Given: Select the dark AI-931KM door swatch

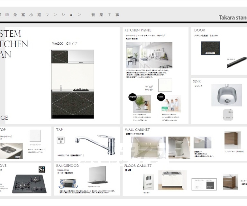Looking at the screenshot, I should (210, 48).
